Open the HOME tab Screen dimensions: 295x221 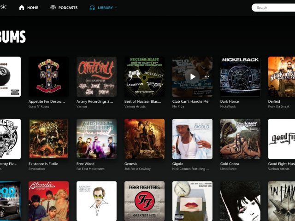tap(29, 7)
